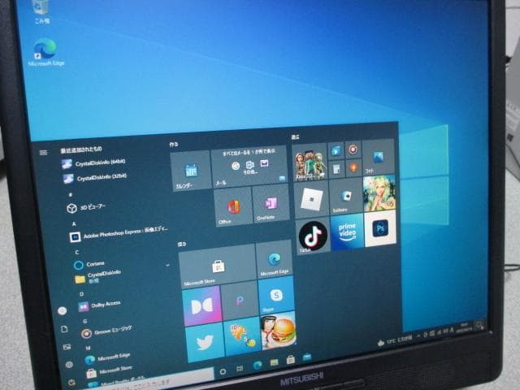Open Pictures from Start sidebar

(x=67, y=347)
